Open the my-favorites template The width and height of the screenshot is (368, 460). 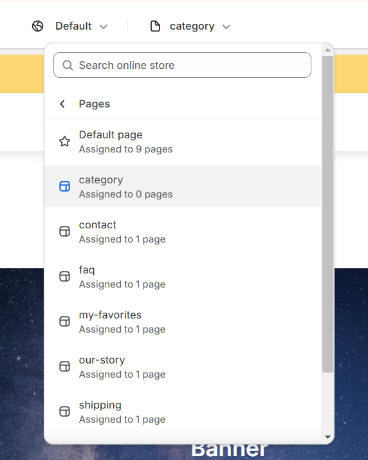(183, 322)
